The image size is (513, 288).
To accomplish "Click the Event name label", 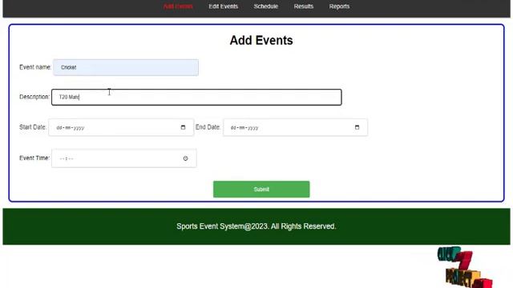I will tap(35, 67).
